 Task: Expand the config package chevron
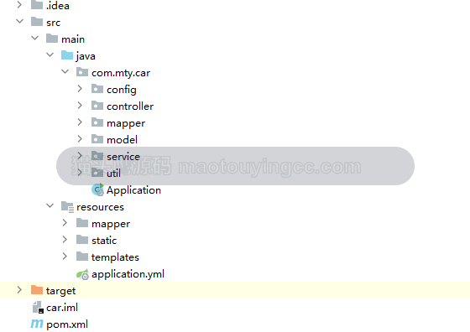(80, 89)
